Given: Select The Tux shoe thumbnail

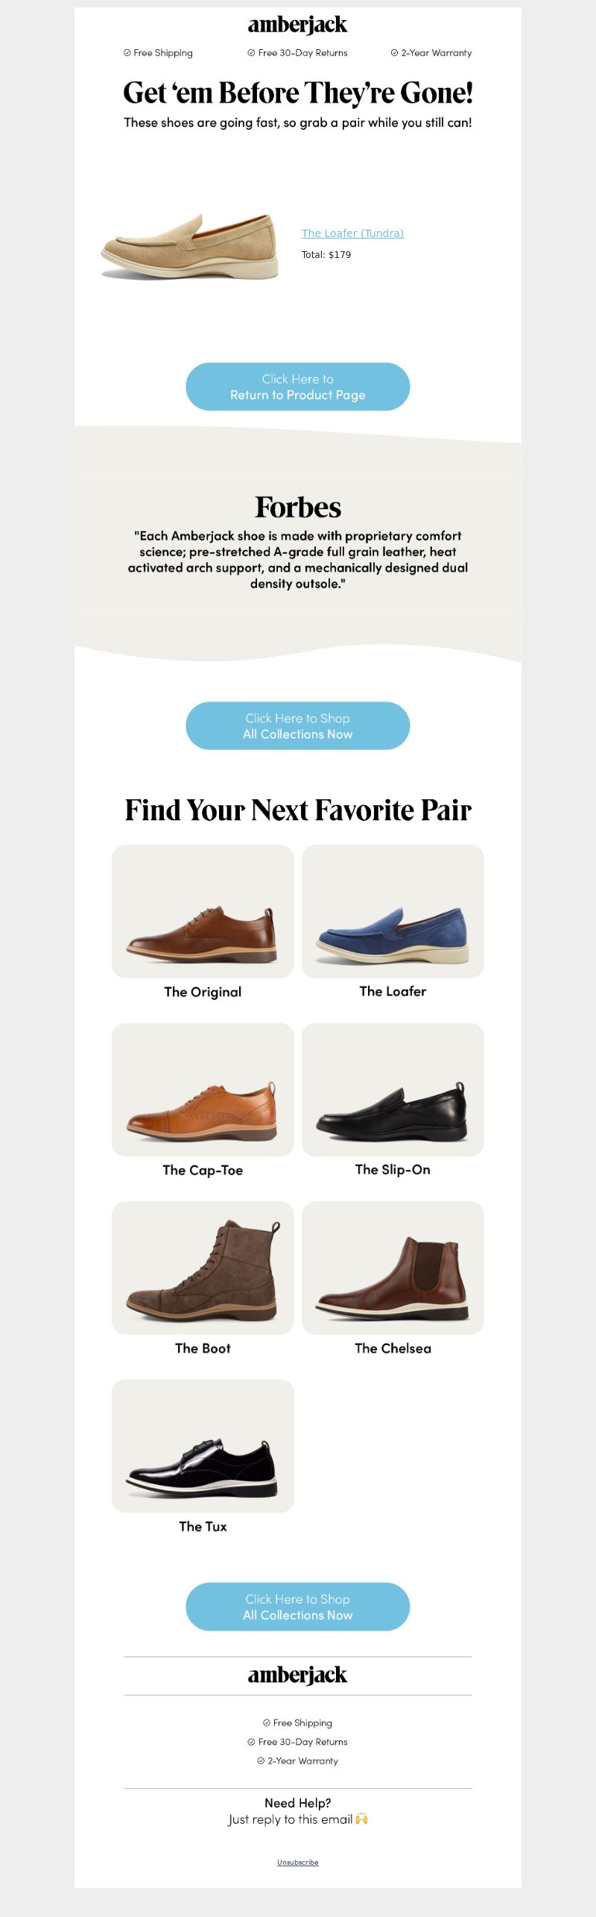Looking at the screenshot, I should click(203, 1447).
